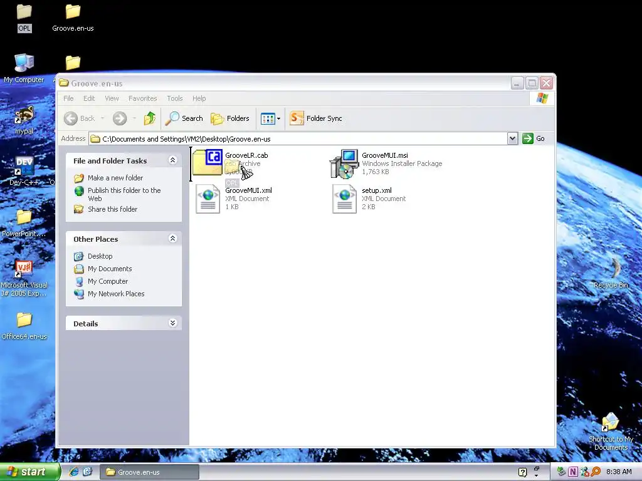
Task: Start Folder Sync from toolbar
Action: pos(316,118)
